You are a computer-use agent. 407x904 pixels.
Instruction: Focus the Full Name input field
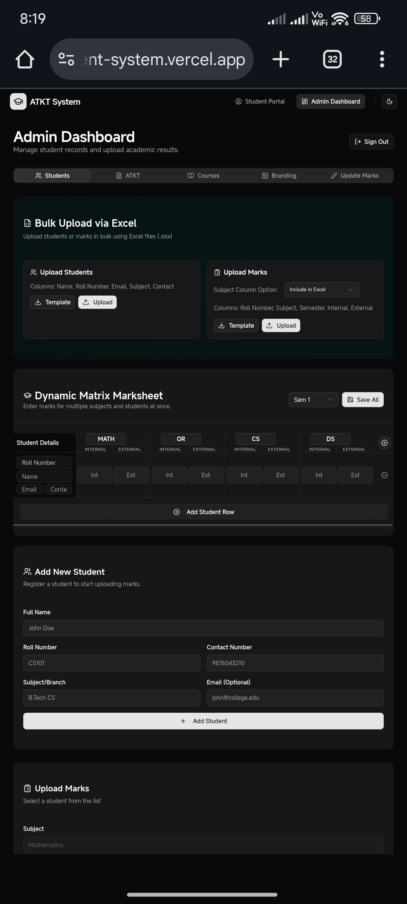coord(203,628)
